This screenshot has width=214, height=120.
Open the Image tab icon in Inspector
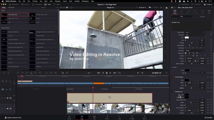[x=202, y=12]
